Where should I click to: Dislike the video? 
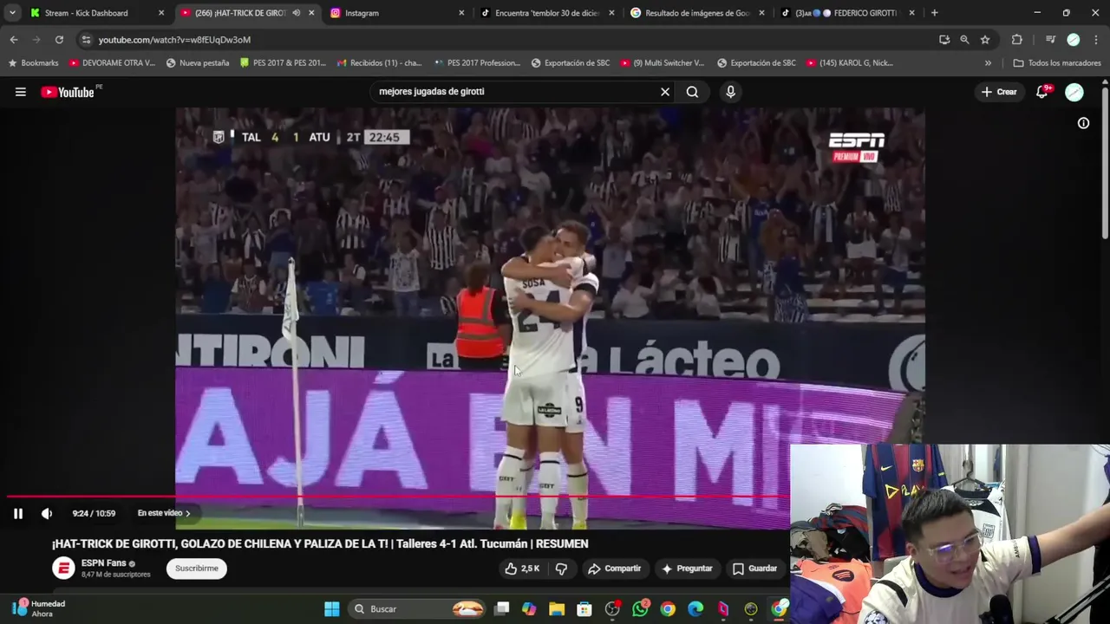[x=561, y=569]
